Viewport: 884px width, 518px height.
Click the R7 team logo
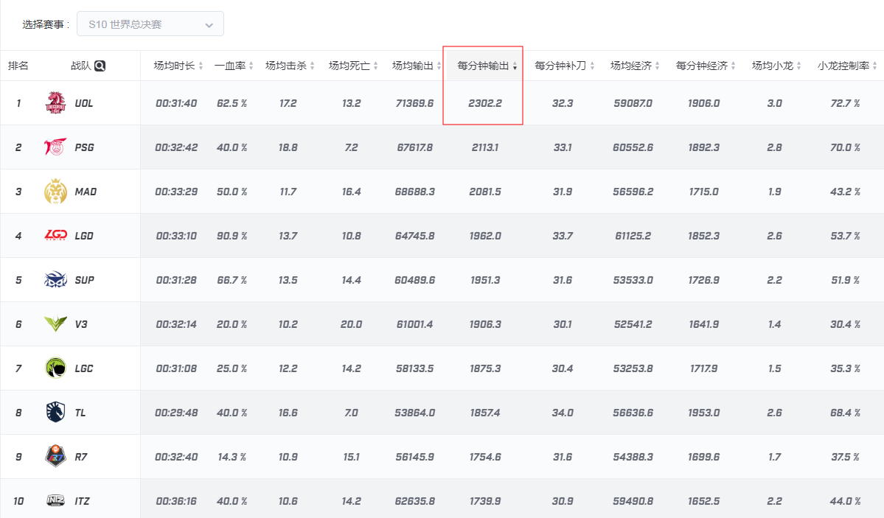pyautogui.click(x=55, y=457)
